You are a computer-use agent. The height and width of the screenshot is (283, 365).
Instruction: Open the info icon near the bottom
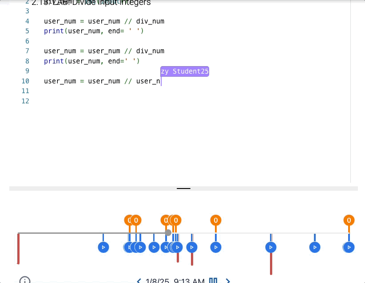pos(25,280)
